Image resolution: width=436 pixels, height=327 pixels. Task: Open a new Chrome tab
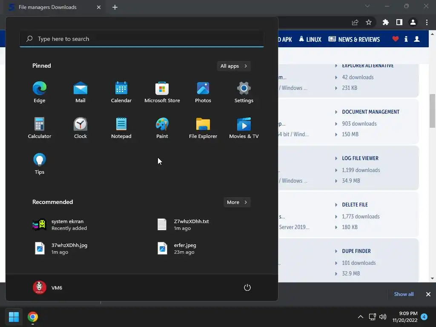(115, 7)
